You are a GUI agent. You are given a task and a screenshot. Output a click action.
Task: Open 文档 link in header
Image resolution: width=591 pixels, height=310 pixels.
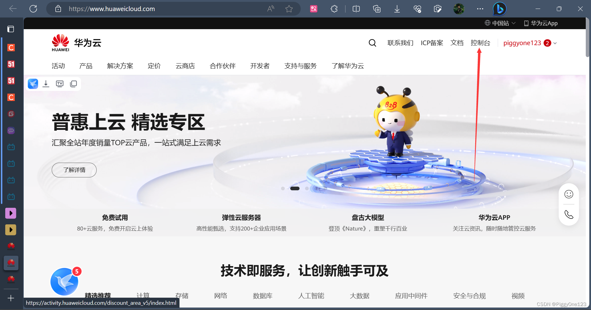[457, 43]
